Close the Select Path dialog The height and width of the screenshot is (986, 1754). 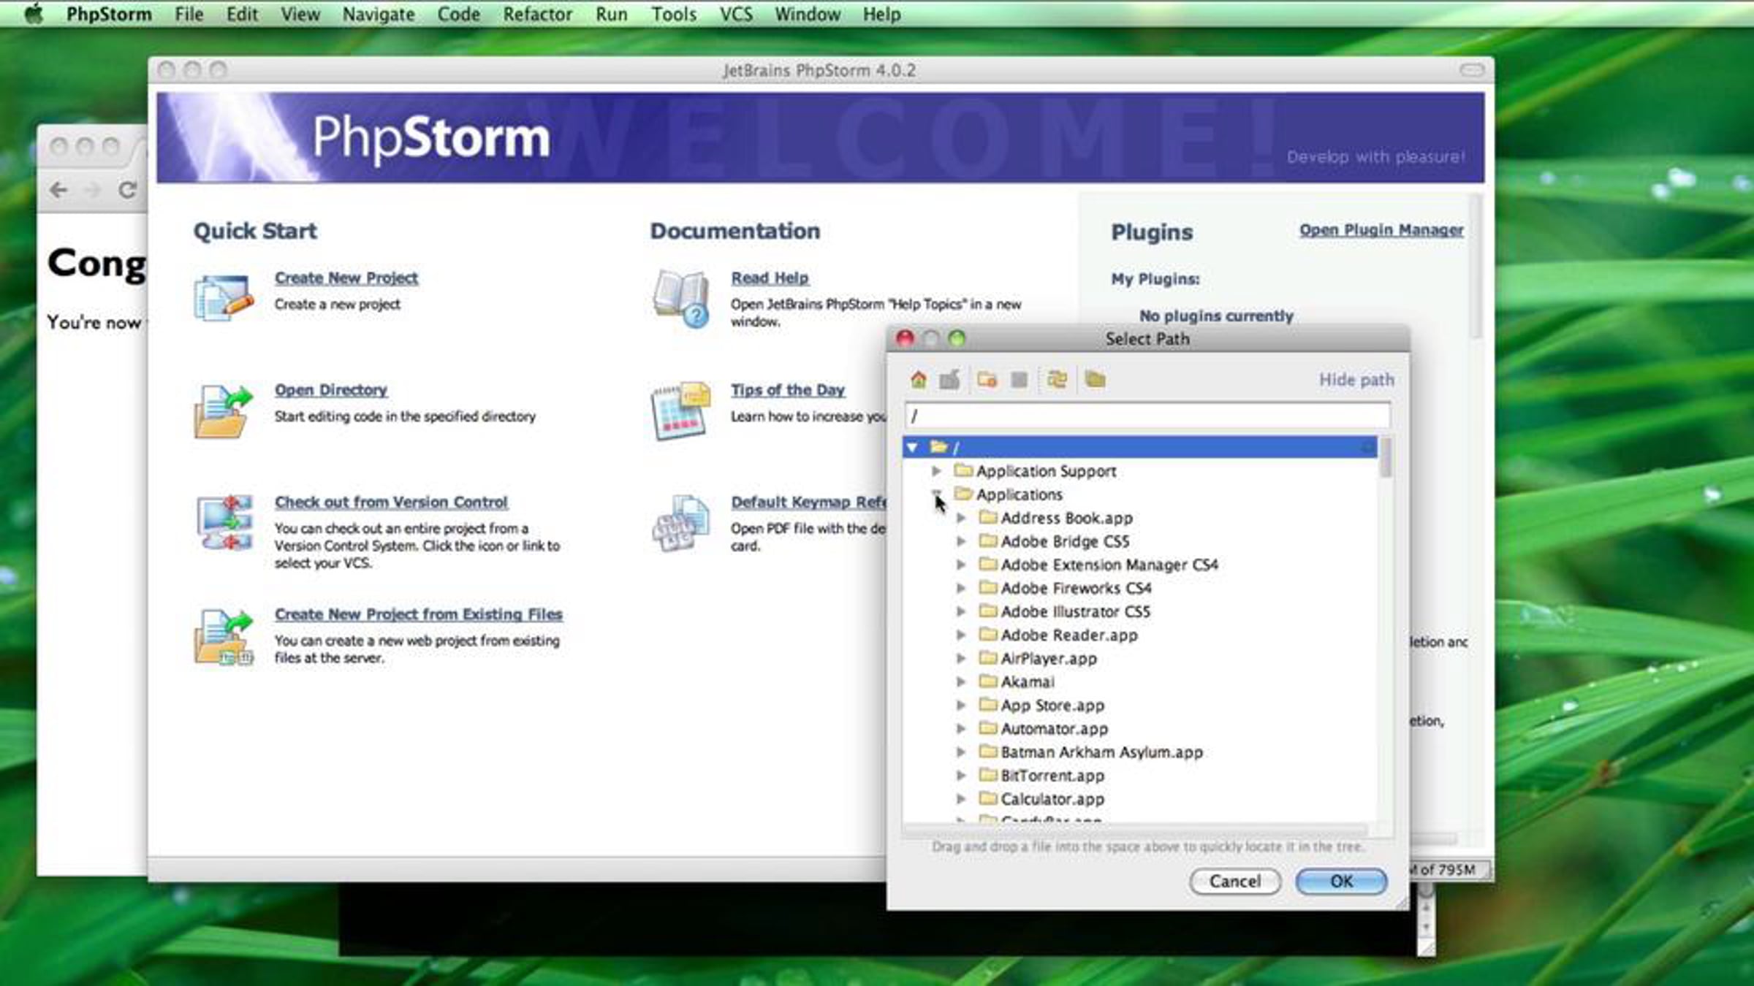[x=905, y=338]
